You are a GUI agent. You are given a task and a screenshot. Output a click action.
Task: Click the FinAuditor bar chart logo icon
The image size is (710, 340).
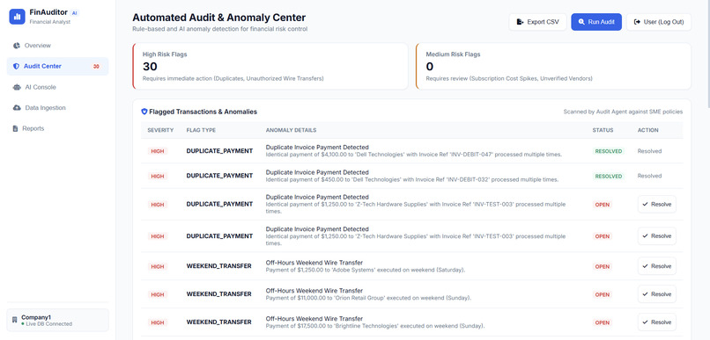coord(18,17)
